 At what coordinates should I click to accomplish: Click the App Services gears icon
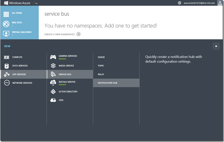[x=7, y=74]
